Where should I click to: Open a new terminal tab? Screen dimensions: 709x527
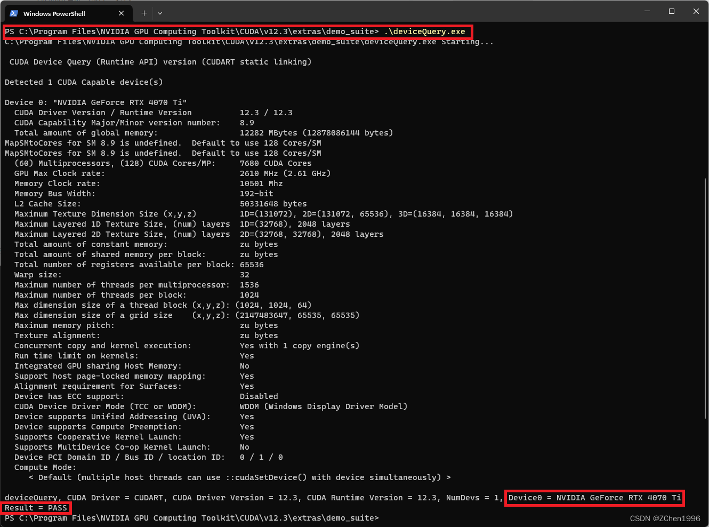144,13
